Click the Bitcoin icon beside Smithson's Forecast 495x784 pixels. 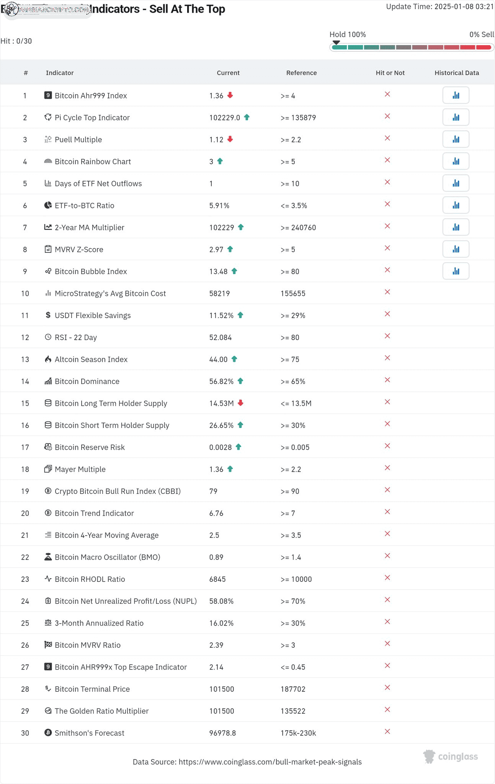click(48, 732)
